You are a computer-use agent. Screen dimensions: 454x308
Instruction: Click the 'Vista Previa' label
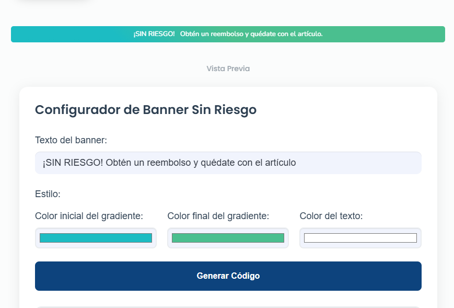click(227, 69)
